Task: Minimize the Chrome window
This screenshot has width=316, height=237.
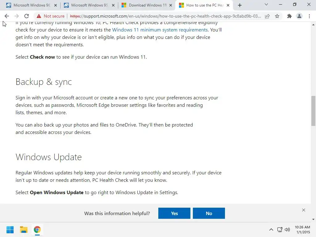Action: point(280,4)
